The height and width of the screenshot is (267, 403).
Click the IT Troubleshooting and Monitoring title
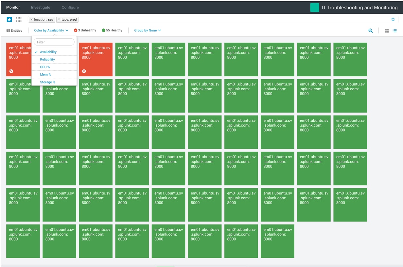coord(360,8)
